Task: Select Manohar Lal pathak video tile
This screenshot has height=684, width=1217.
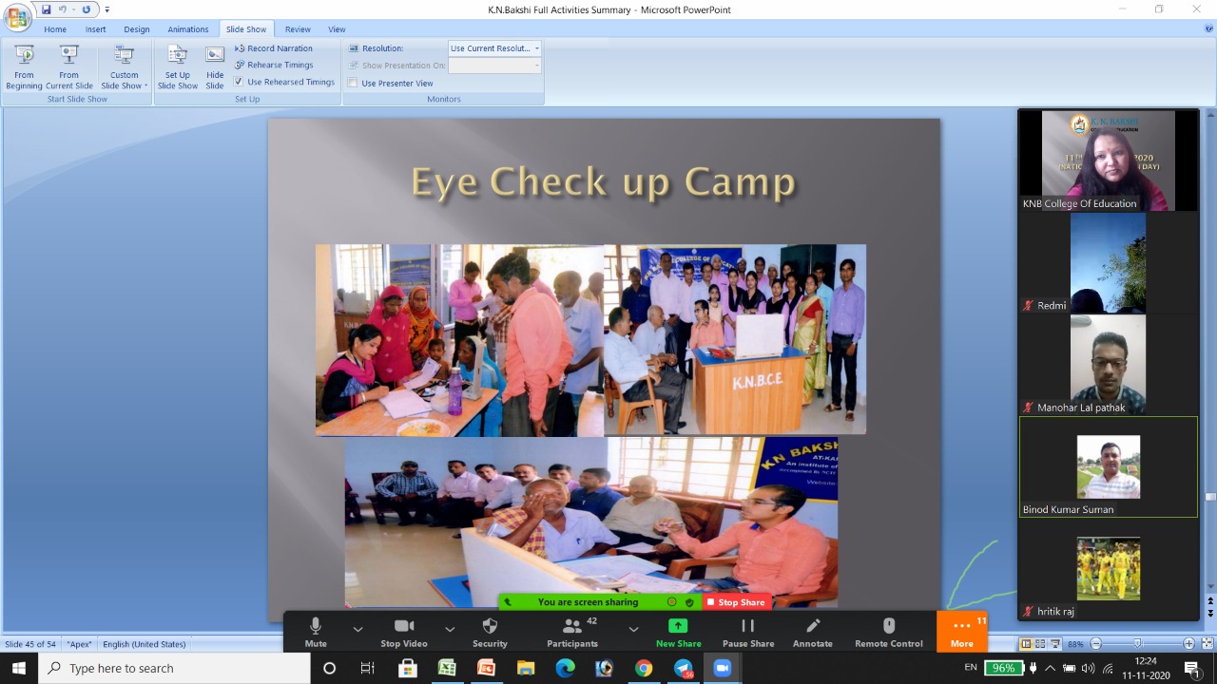Action: coord(1109,365)
